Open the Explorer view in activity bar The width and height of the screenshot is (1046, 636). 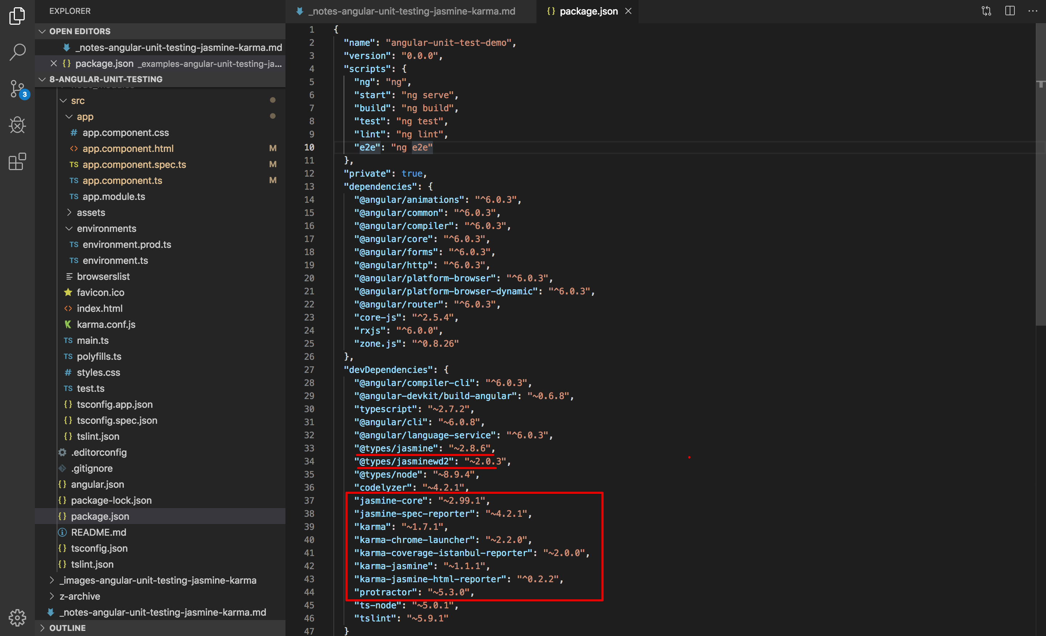pyautogui.click(x=17, y=16)
